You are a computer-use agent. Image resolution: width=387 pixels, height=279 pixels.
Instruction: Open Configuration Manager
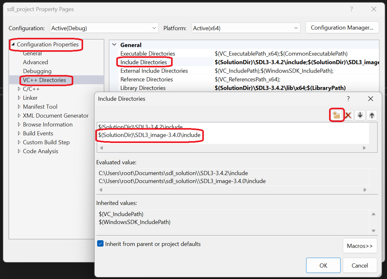(342, 27)
